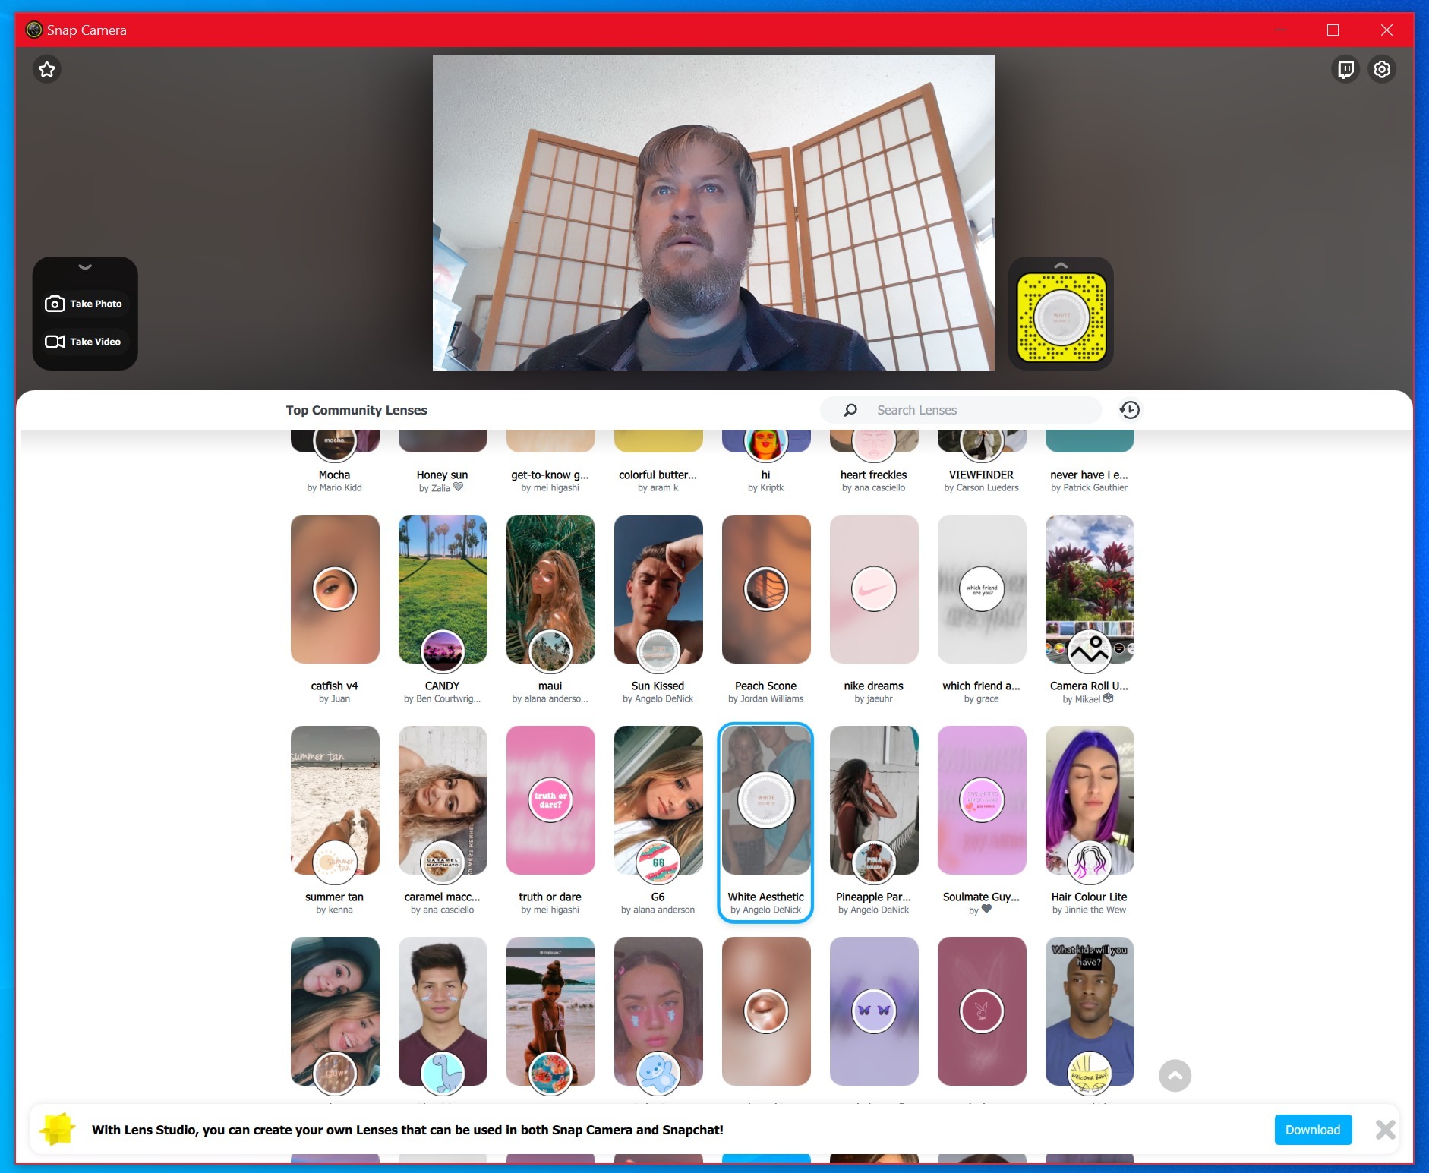Select the Peach Scone lens thumbnail
Image resolution: width=1429 pixels, height=1173 pixels.
tap(766, 589)
